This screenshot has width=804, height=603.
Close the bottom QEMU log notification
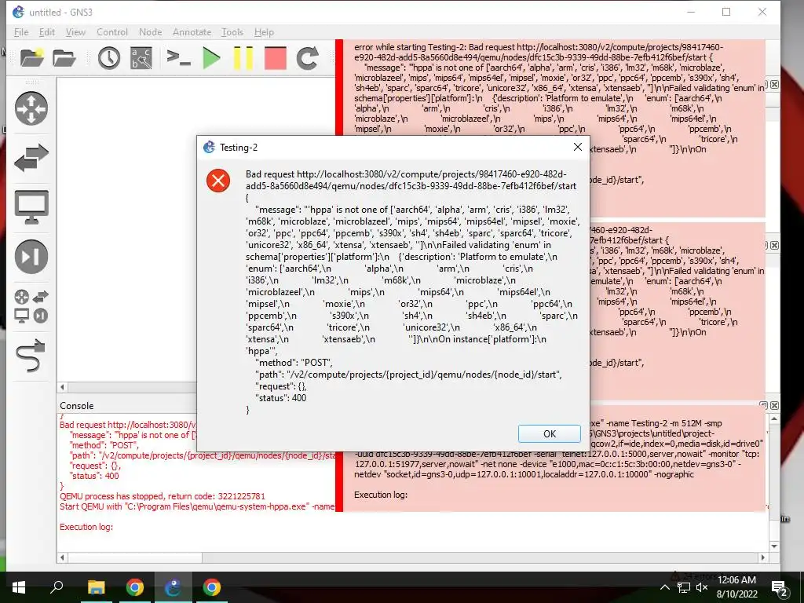click(774, 405)
